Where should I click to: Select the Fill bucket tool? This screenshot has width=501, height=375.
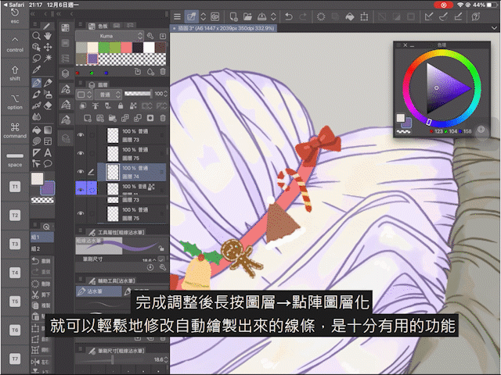37,130
